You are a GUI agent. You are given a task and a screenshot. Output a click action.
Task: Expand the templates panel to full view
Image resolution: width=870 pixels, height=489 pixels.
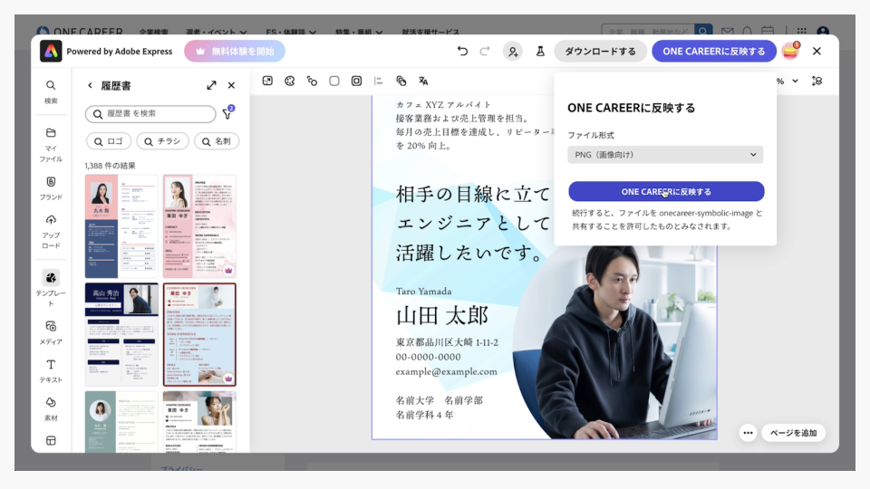pyautogui.click(x=211, y=85)
